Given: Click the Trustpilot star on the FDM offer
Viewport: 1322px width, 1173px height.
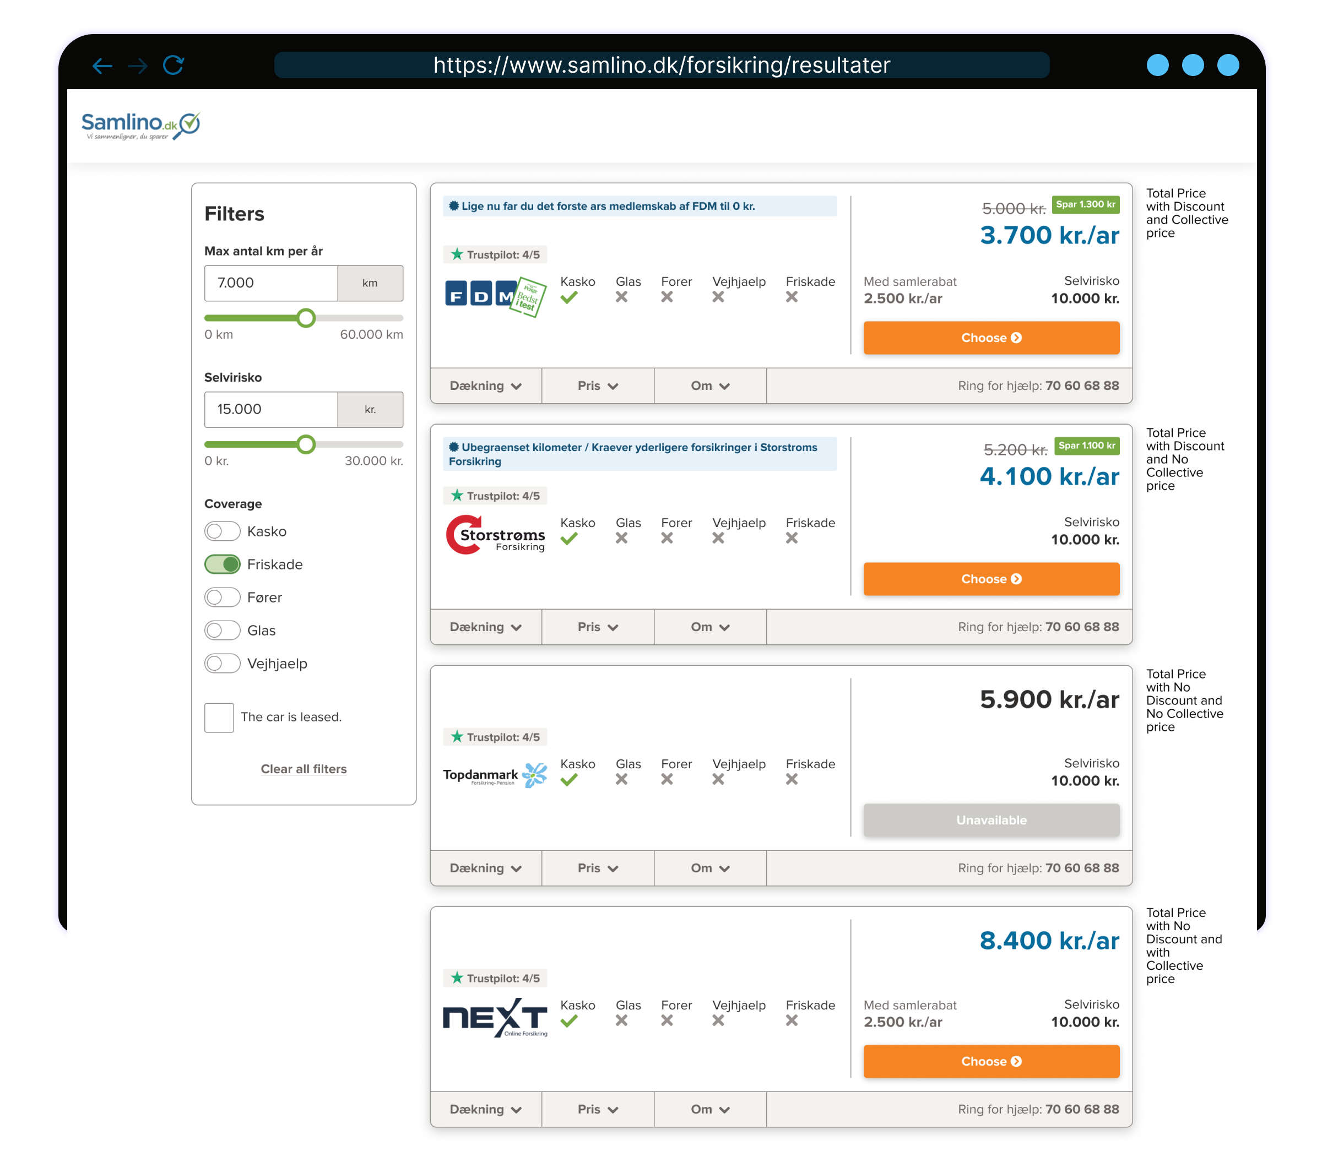Looking at the screenshot, I should pos(457,254).
